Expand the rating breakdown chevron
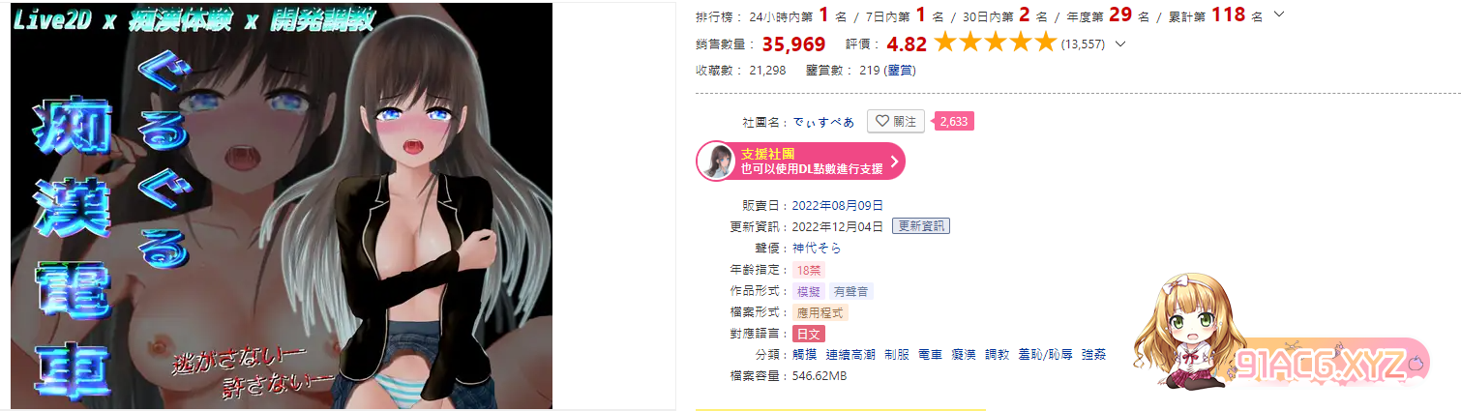 pos(1120,44)
